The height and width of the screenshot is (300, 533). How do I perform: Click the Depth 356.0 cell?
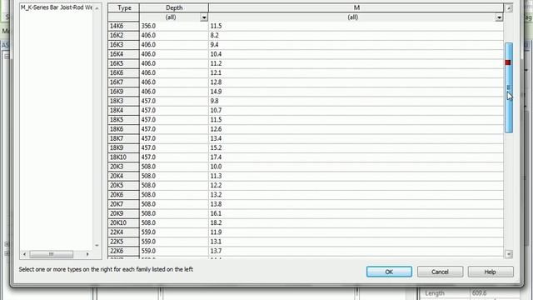pos(174,26)
